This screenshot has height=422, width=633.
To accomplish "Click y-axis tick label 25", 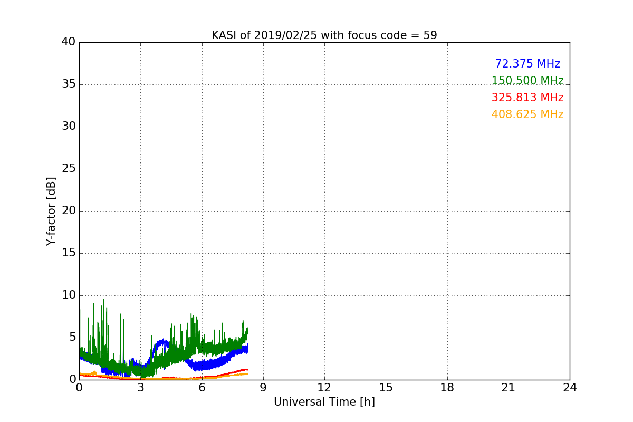I will [x=69, y=169].
